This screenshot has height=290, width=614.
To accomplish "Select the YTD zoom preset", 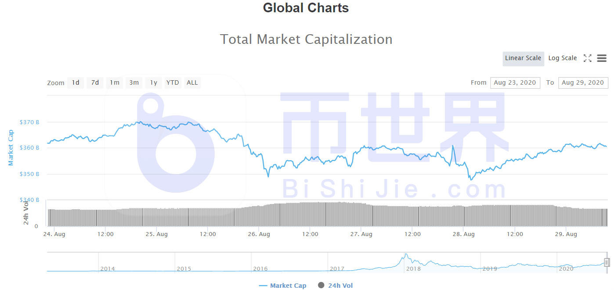I will [172, 82].
